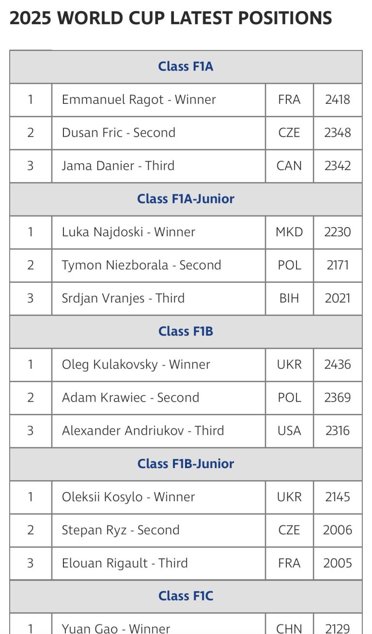This screenshot has width=372, height=634.
Task: Select the Class F1B heading
Action: [186, 331]
